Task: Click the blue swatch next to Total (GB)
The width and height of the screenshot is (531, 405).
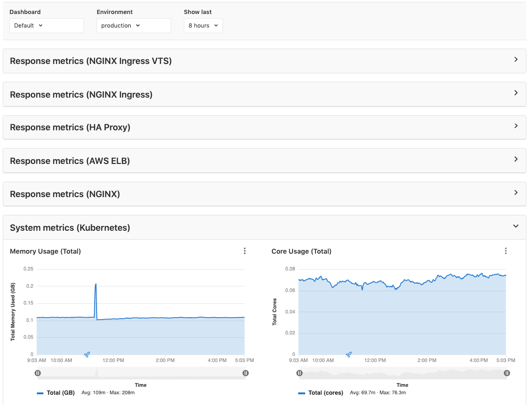Action: [40, 393]
